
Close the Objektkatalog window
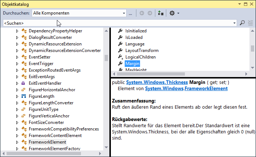(x=252, y=4)
